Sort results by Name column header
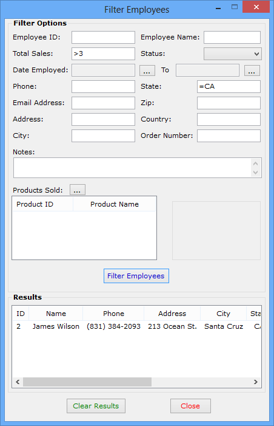 pyautogui.click(x=56, y=314)
